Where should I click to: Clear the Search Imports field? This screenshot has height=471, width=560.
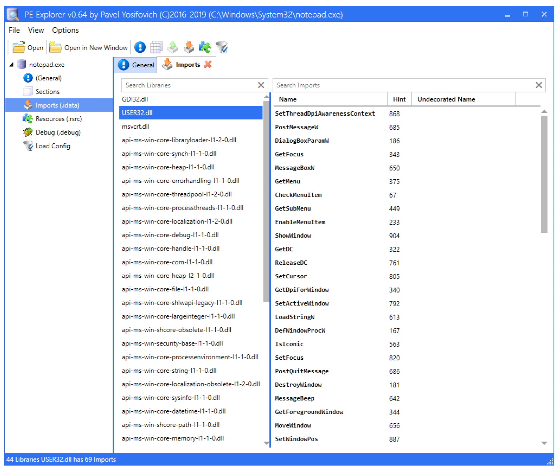[539, 85]
